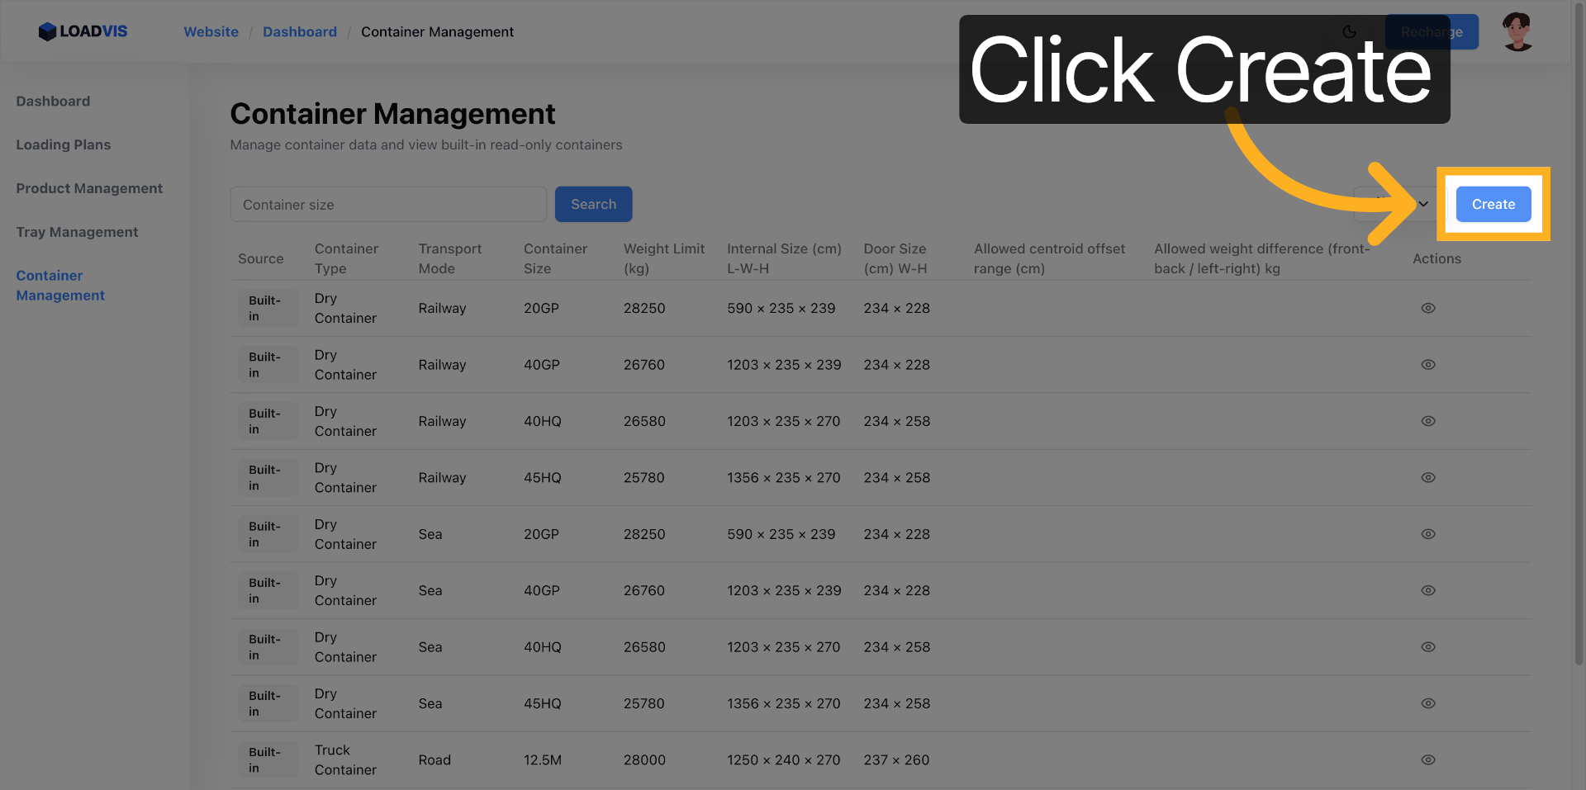View the Road 12.5M truck container
Screen dimensions: 1586x790
[1427, 760]
